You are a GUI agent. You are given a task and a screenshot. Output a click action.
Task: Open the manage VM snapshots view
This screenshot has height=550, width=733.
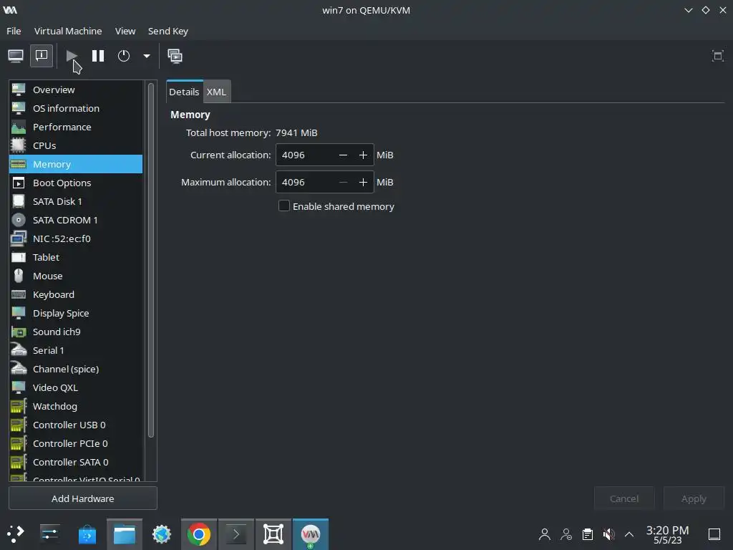pos(175,56)
